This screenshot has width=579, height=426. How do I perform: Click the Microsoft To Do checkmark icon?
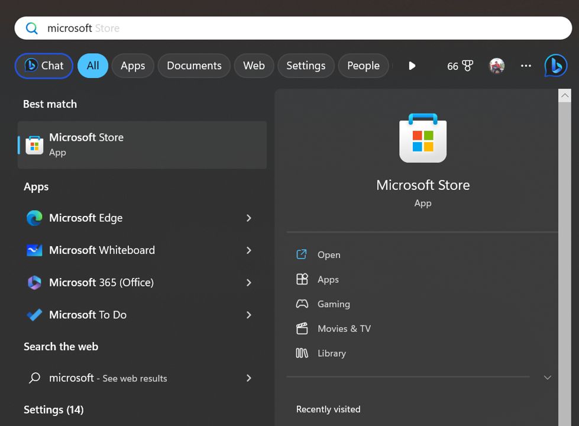[34, 315]
